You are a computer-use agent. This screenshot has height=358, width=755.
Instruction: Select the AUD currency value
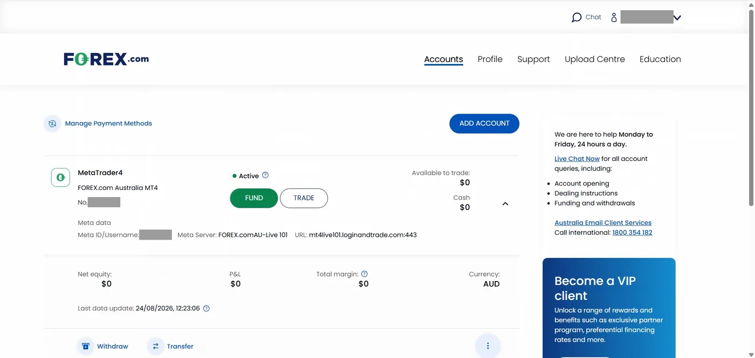[491, 284]
